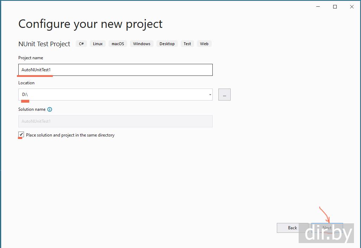Click the NUnit Test Project template title

pyautogui.click(x=44, y=44)
